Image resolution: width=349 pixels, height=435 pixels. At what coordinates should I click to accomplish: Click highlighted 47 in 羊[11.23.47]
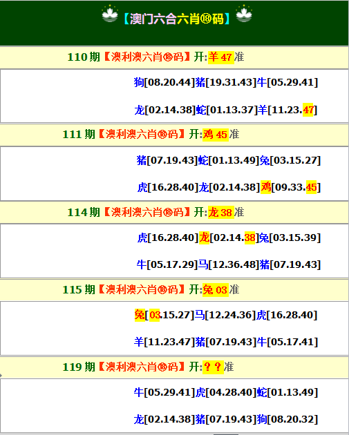[x=308, y=110]
